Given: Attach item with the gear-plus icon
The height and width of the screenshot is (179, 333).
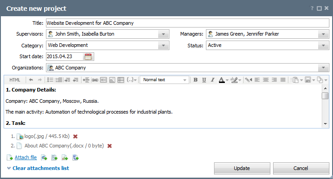Looking at the screenshot, I should [x=44, y=157].
